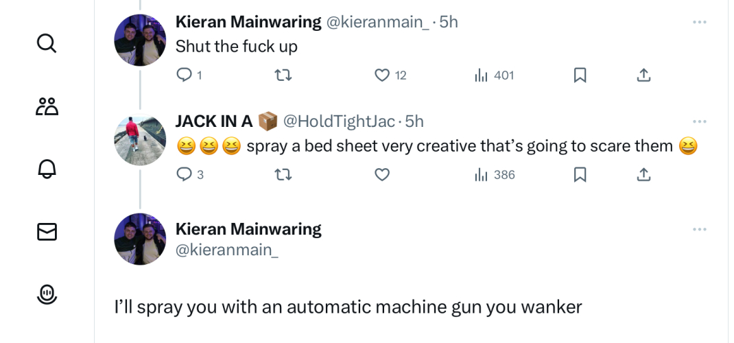This screenshot has width=734, height=343.
Task: Share JACK IN A's bed sheet tweet
Action: tap(643, 175)
